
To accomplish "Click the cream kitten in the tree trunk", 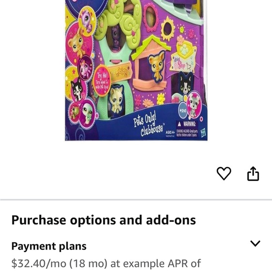I will click(116, 99).
